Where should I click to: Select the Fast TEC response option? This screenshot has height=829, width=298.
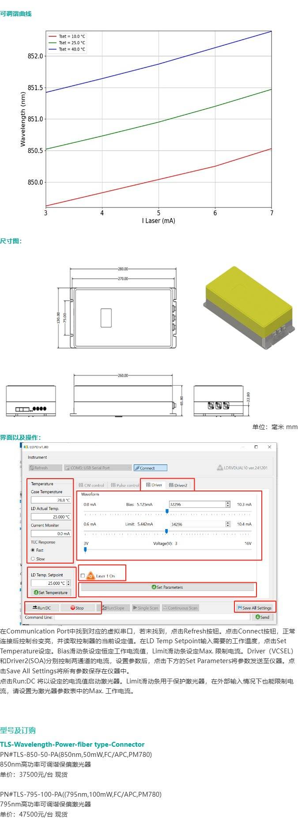(33, 550)
